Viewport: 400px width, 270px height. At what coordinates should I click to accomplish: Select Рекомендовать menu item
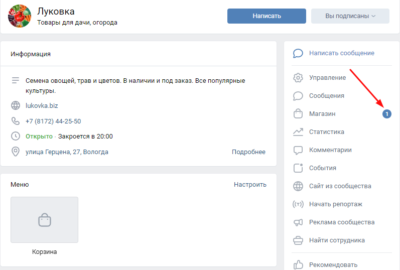tap(333, 264)
